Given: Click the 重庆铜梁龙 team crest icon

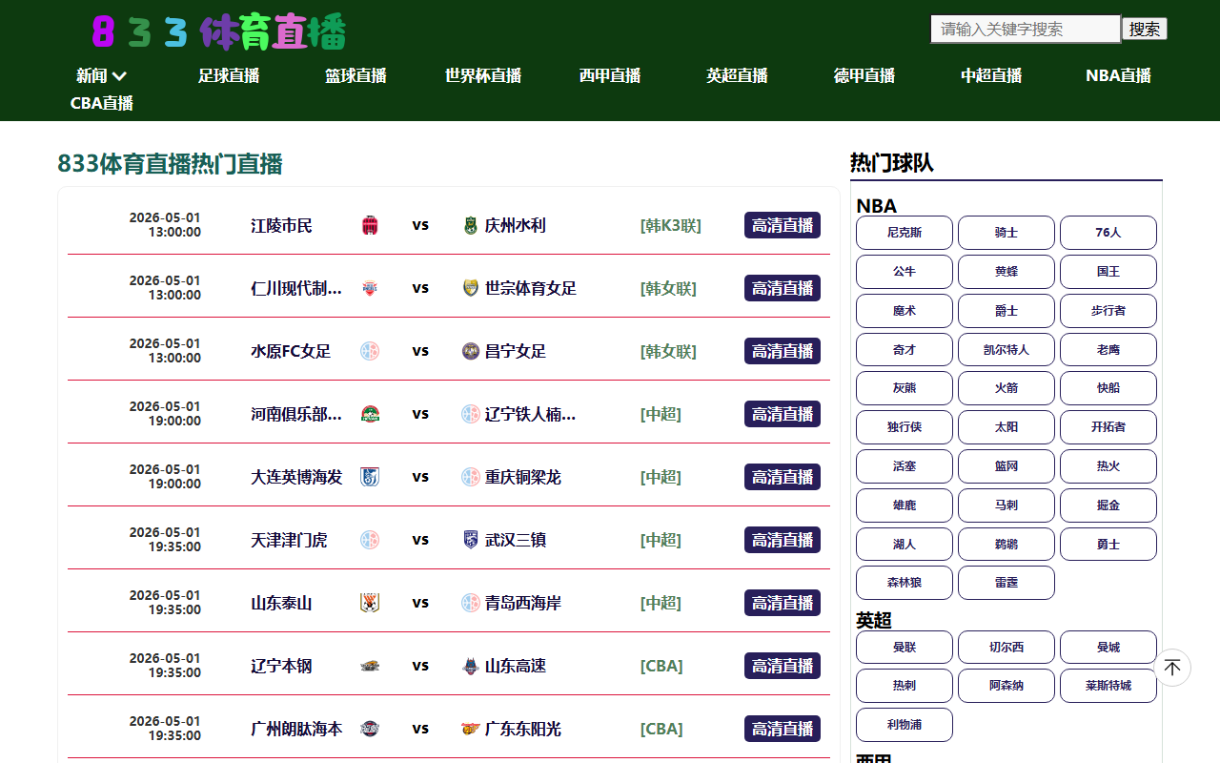Looking at the screenshot, I should tap(470, 477).
